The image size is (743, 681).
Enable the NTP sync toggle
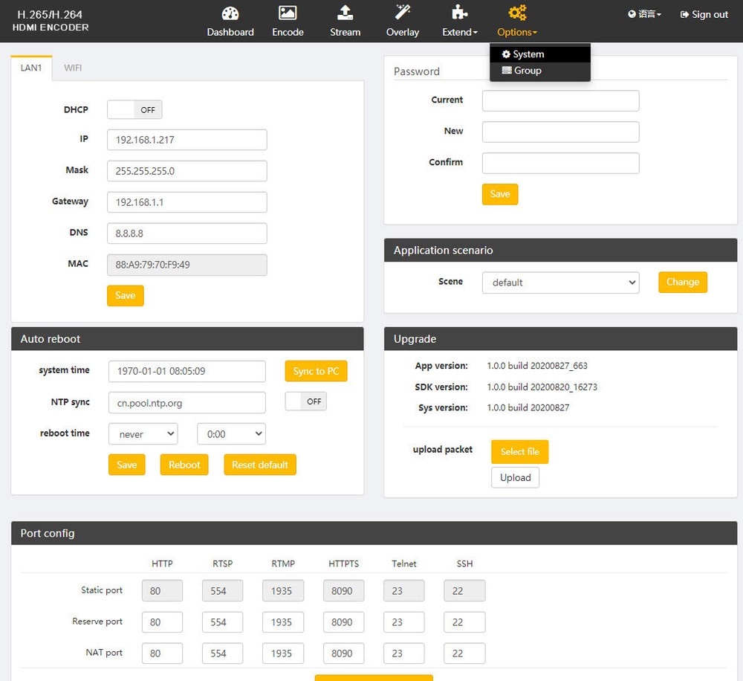point(305,401)
